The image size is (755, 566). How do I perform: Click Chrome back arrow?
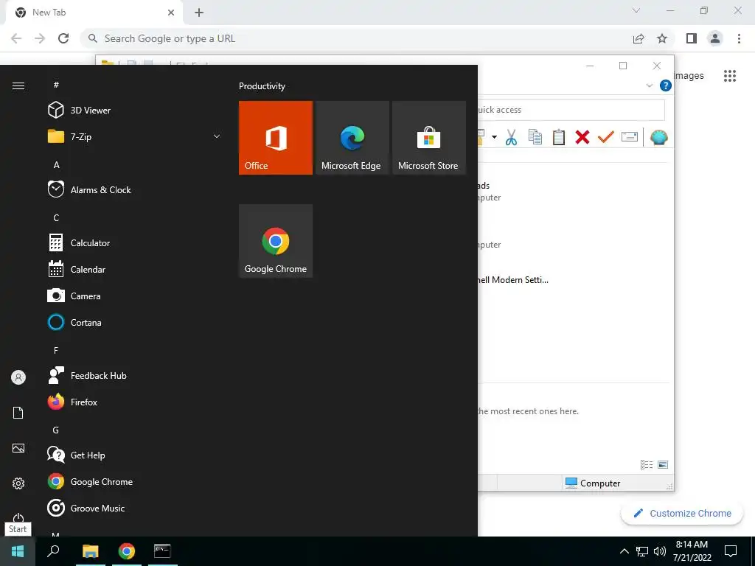16,38
